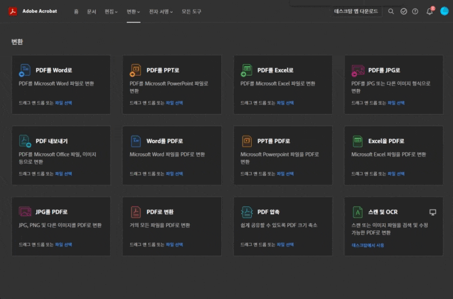Screen dimensions: 453x299
Task: Open the 모든 도구 menu item
Action: point(191,11)
